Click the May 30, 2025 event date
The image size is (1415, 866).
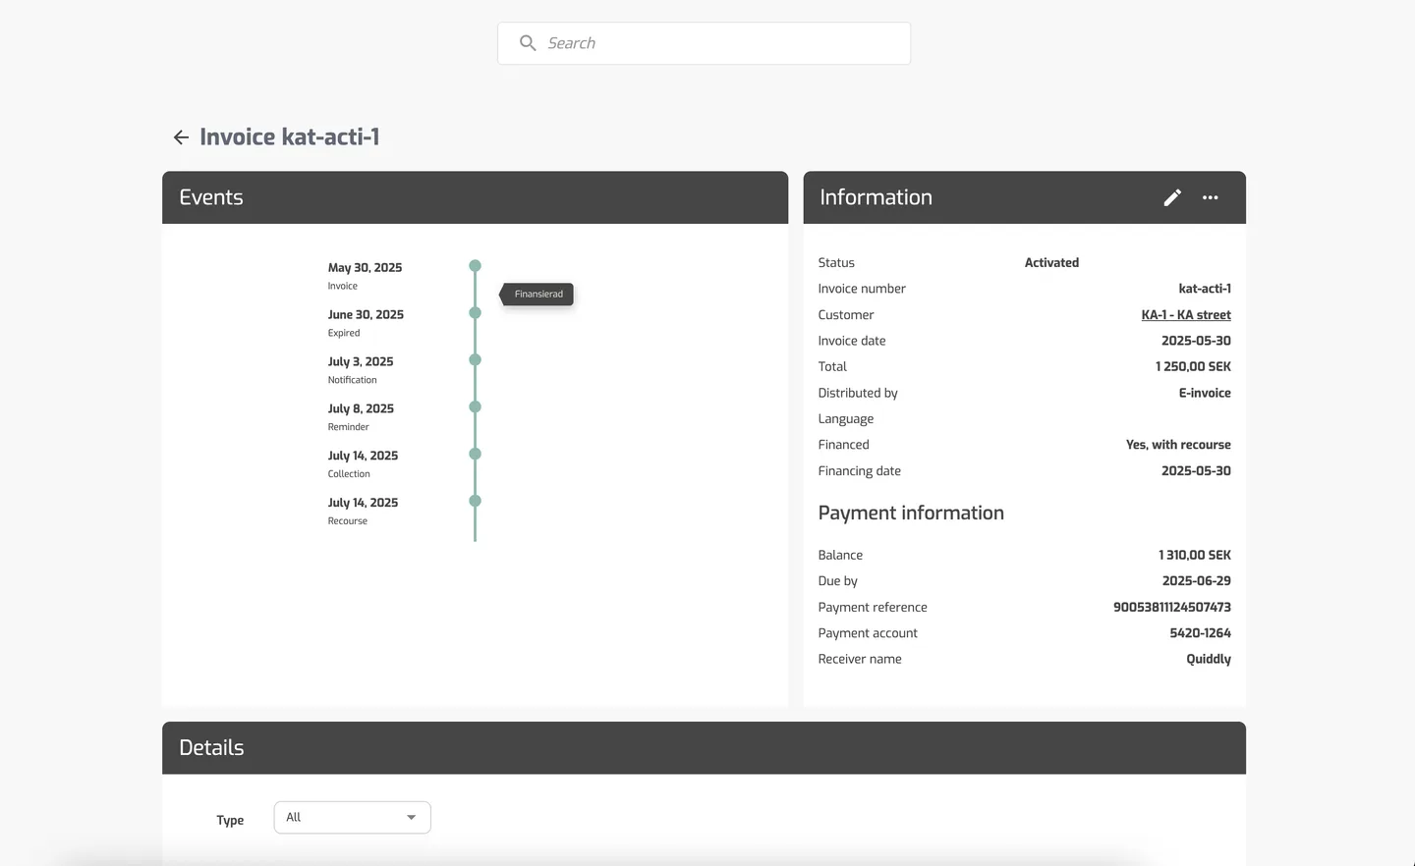pos(365,268)
